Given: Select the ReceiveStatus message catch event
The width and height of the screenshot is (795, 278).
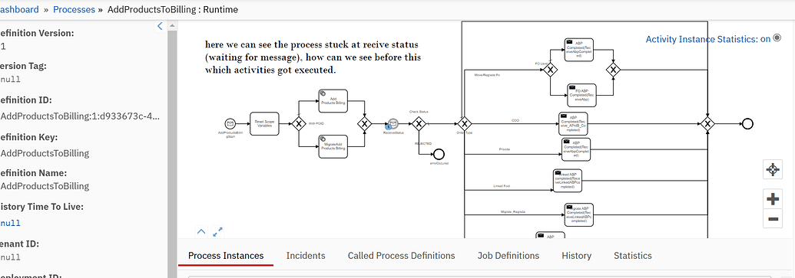Looking at the screenshot, I should pos(393,123).
